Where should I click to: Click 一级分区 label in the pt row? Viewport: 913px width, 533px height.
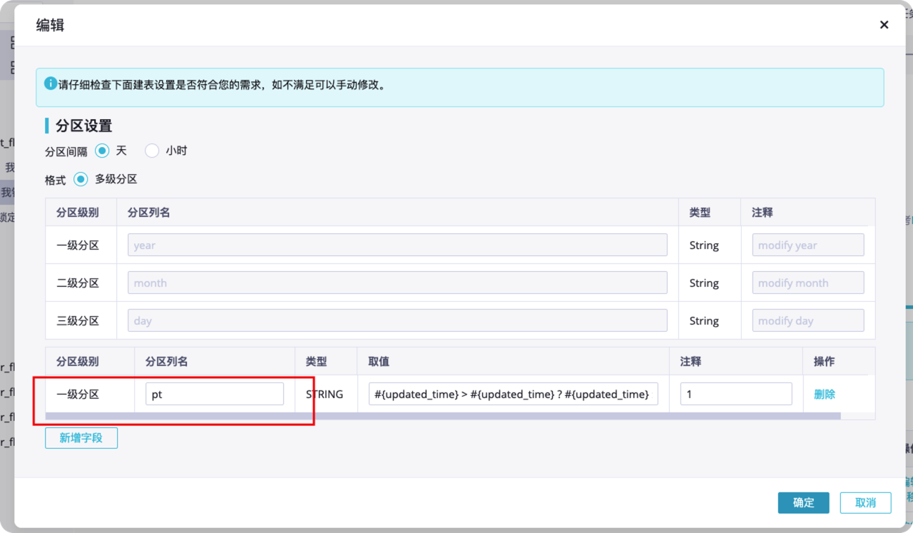(78, 394)
